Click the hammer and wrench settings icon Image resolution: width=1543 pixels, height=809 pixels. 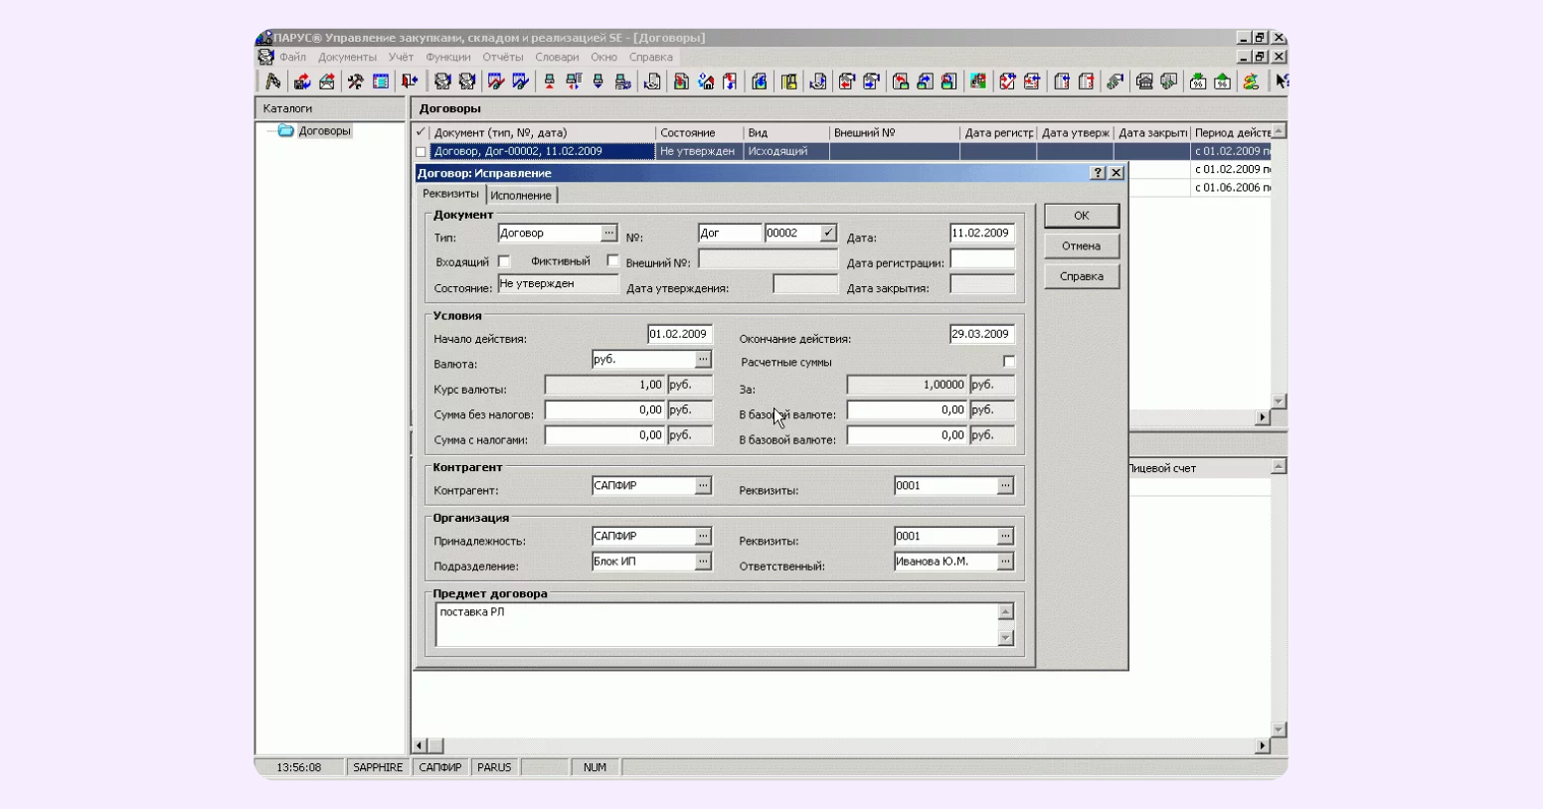pyautogui.click(x=355, y=81)
